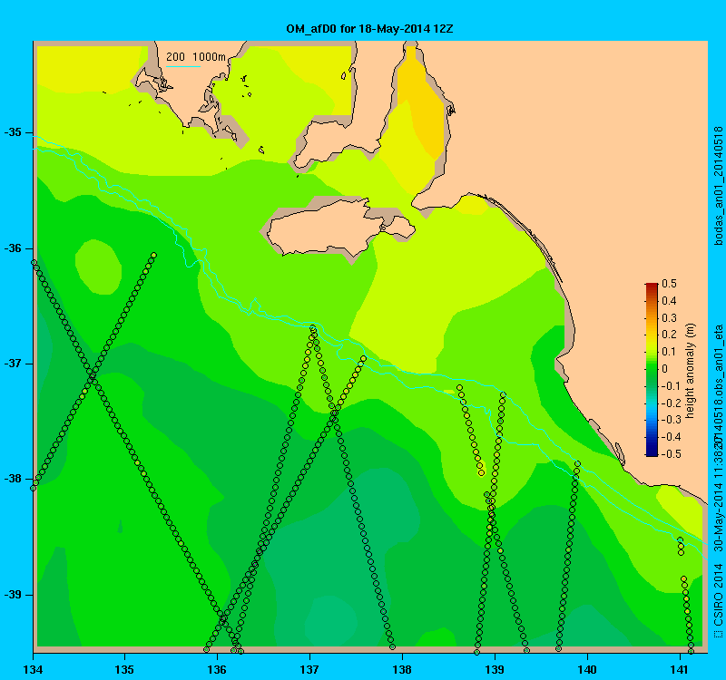Image resolution: width=726 pixels, height=680 pixels.
Task: Click the "200 1000m" isobath legend text
Action: 195,57
